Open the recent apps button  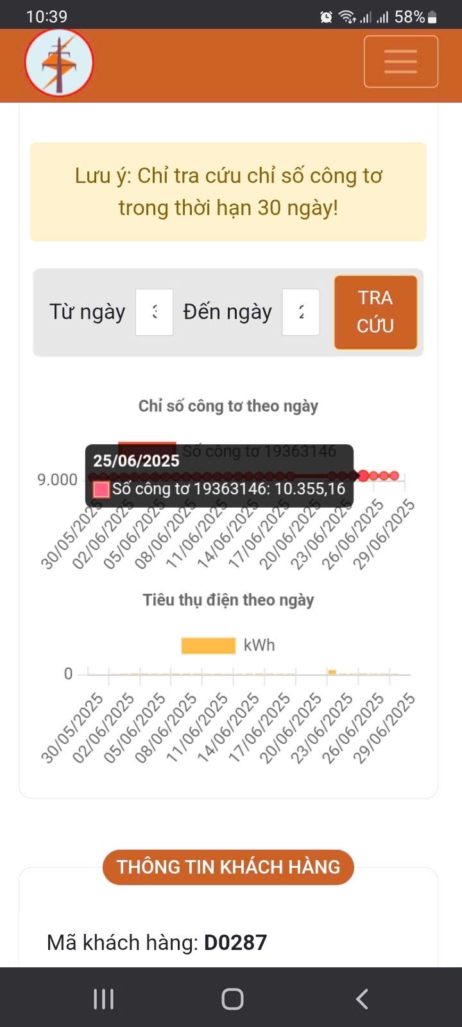(x=103, y=999)
